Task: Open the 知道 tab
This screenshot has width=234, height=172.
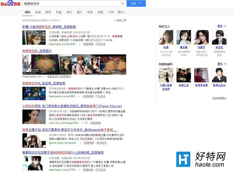Action: (x=58, y=12)
